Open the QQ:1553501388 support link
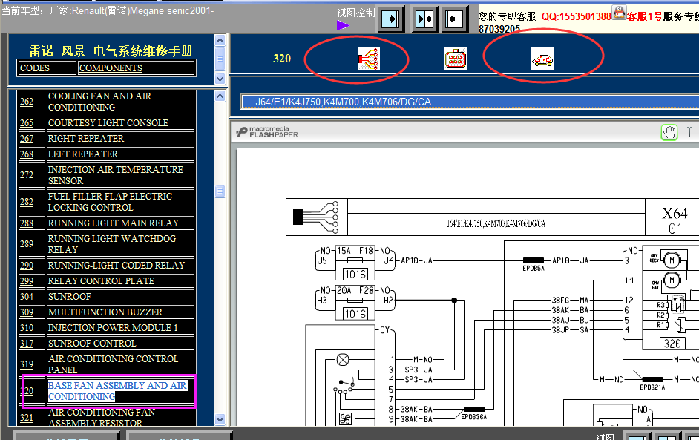Image resolution: width=699 pixels, height=440 pixels. click(x=576, y=17)
